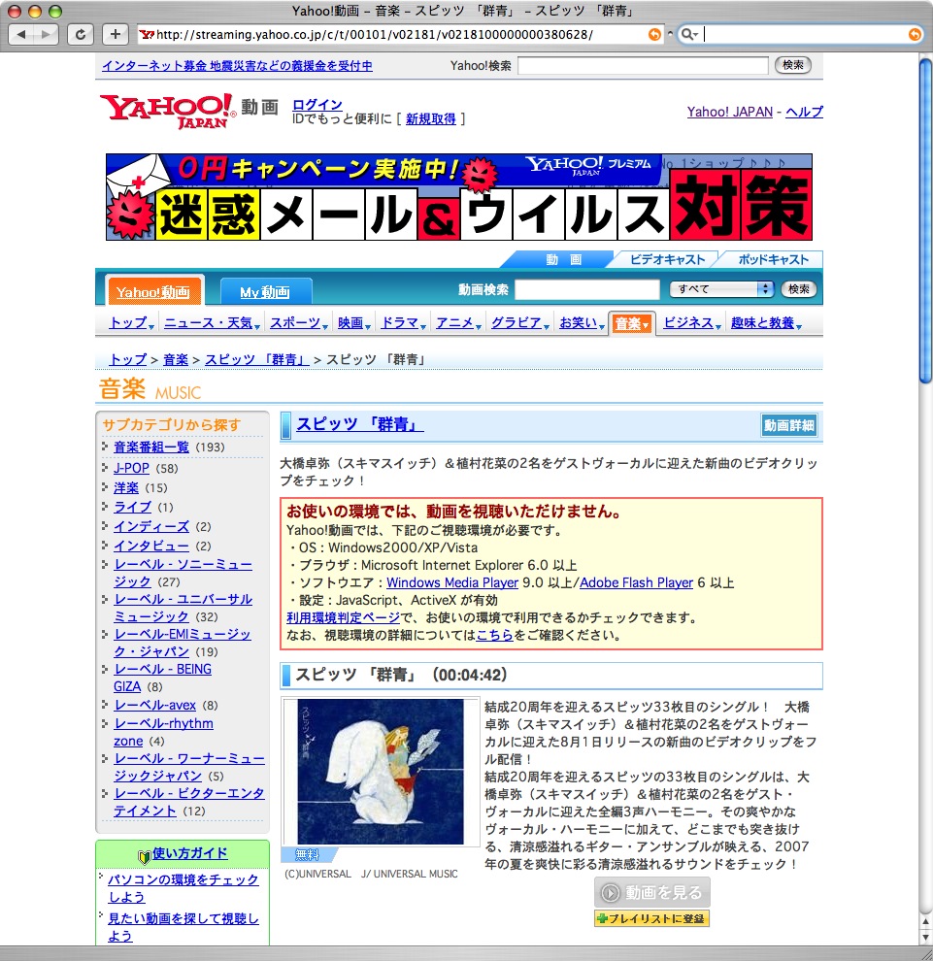Click the 新規取得 link
Screen dimensions: 933x961
430,118
